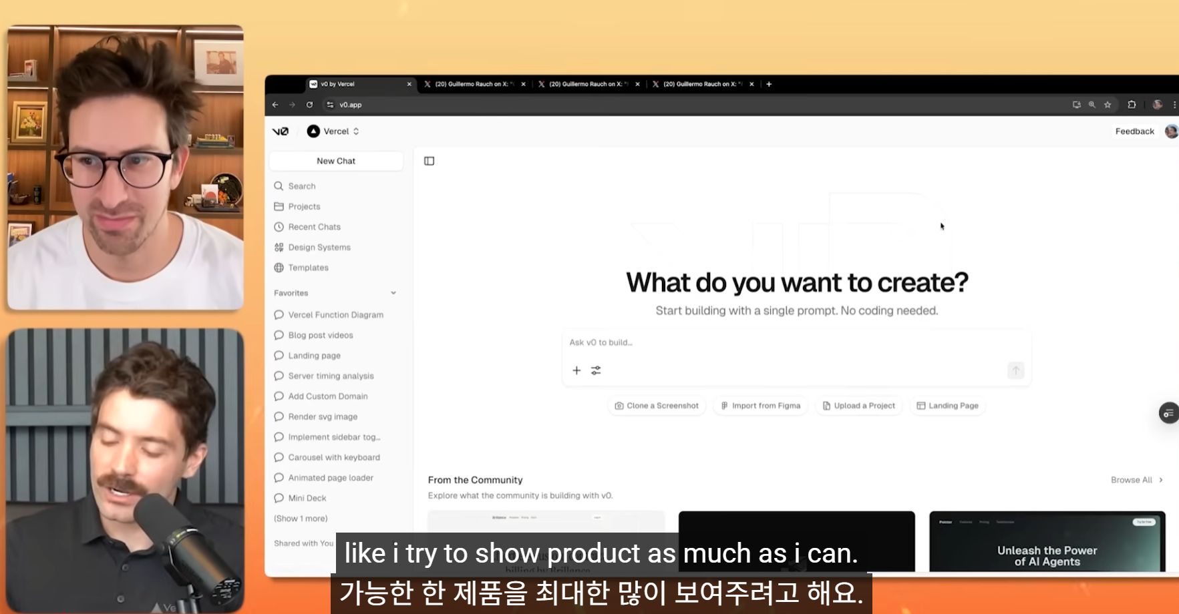The image size is (1179, 614).
Task: Open the prompt settings sliders icon
Action: pos(596,370)
